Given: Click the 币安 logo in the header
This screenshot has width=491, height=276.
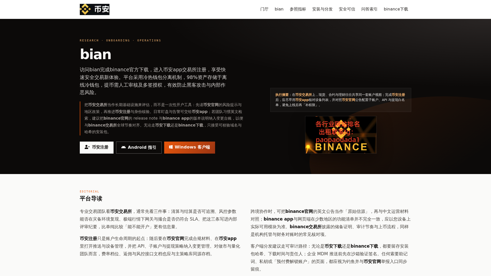Looking at the screenshot, I should pyautogui.click(x=94, y=9).
